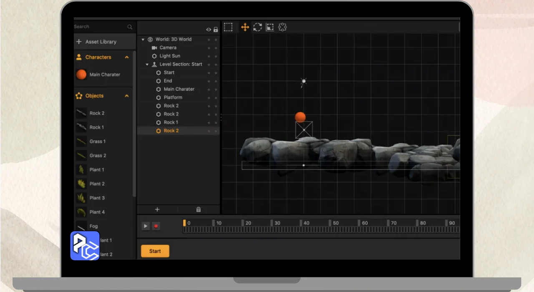
Task: Select the Rock 1 hierarchy item
Action: (x=171, y=122)
